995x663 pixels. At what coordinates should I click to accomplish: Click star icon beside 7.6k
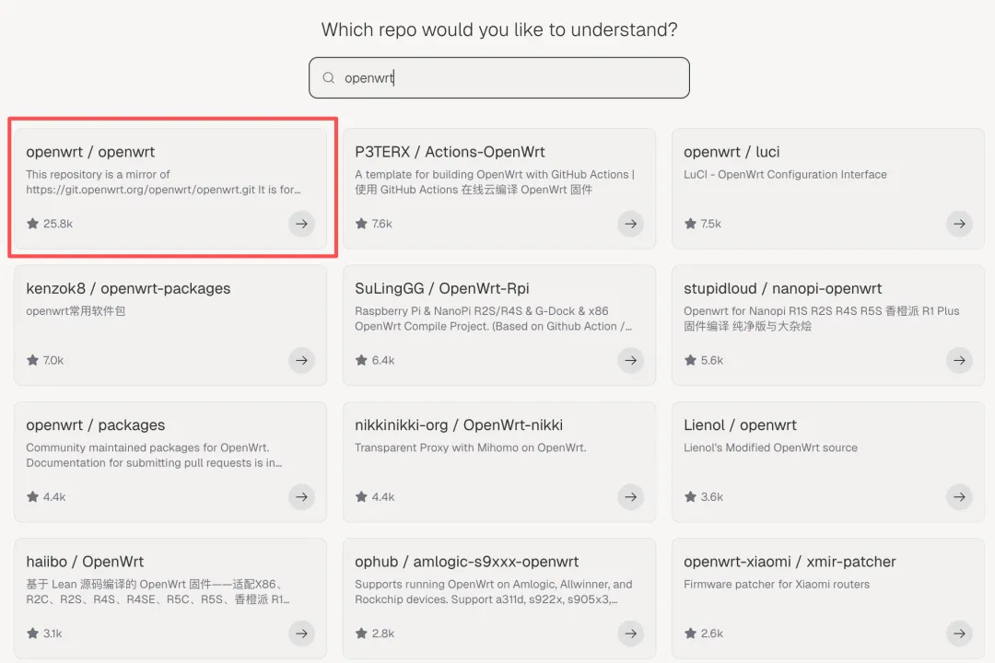[x=361, y=224]
